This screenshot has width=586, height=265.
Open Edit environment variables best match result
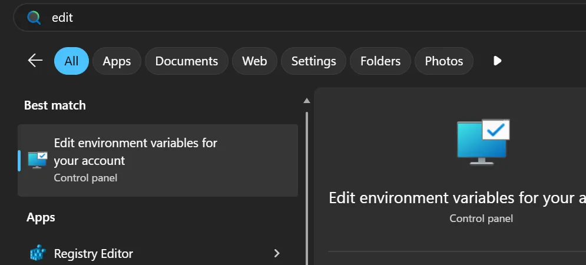(158, 160)
